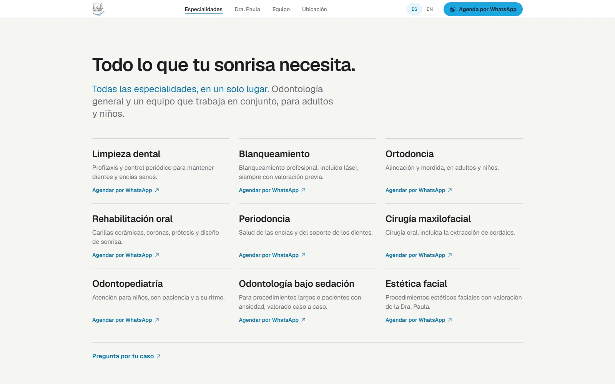
Task: Click the "Limpieza dental" heading
Action: pos(126,154)
